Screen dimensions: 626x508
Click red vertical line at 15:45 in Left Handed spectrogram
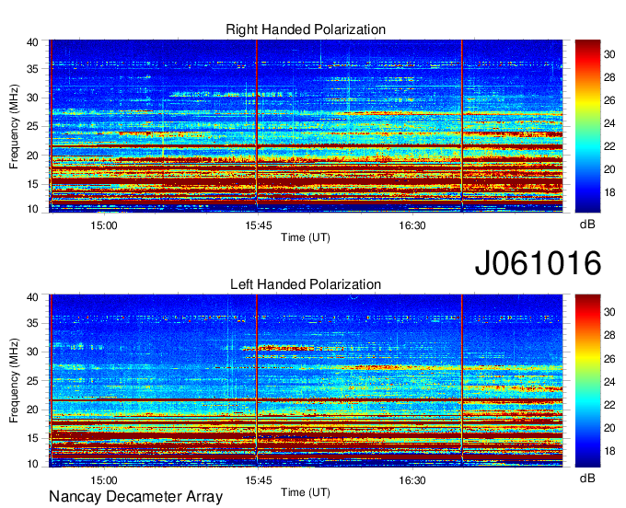click(x=257, y=381)
